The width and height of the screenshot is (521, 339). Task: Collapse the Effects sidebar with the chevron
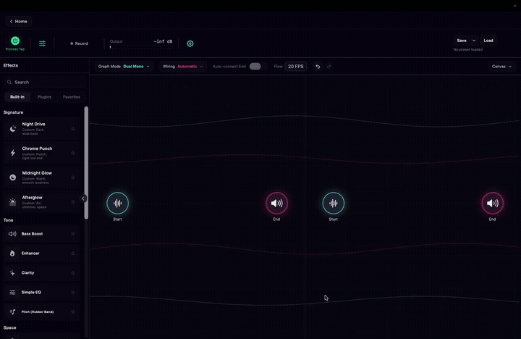coord(83,198)
